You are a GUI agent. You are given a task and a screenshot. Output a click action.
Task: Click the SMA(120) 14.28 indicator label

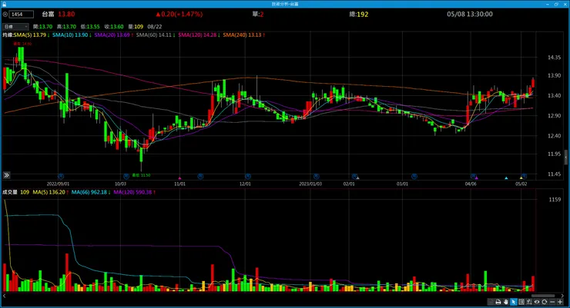[x=199, y=35]
